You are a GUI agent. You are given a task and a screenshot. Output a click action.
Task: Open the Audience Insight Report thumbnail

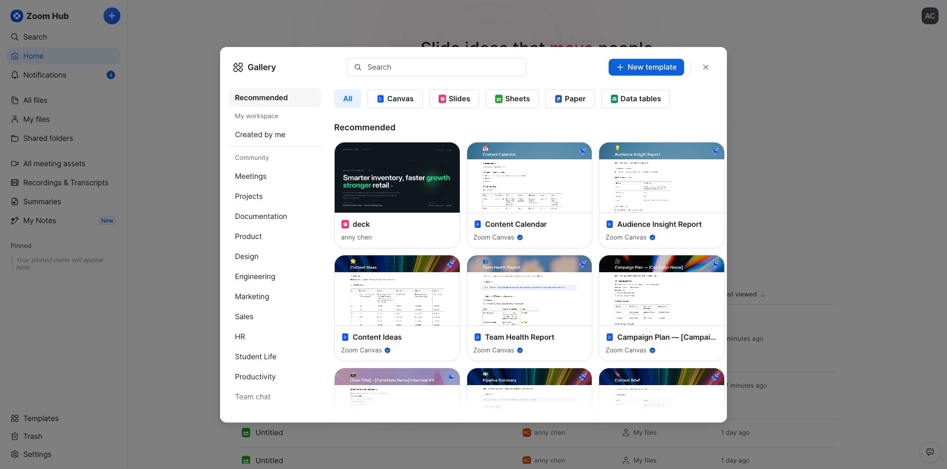click(x=661, y=178)
